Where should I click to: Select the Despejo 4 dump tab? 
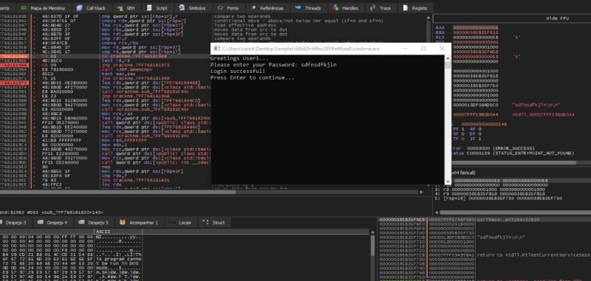pos(52,223)
